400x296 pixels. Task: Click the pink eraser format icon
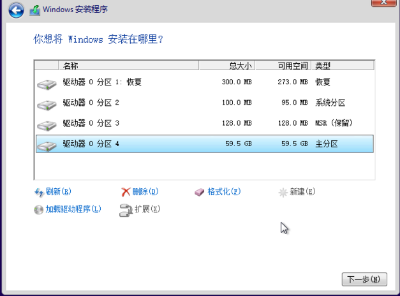[x=199, y=192]
